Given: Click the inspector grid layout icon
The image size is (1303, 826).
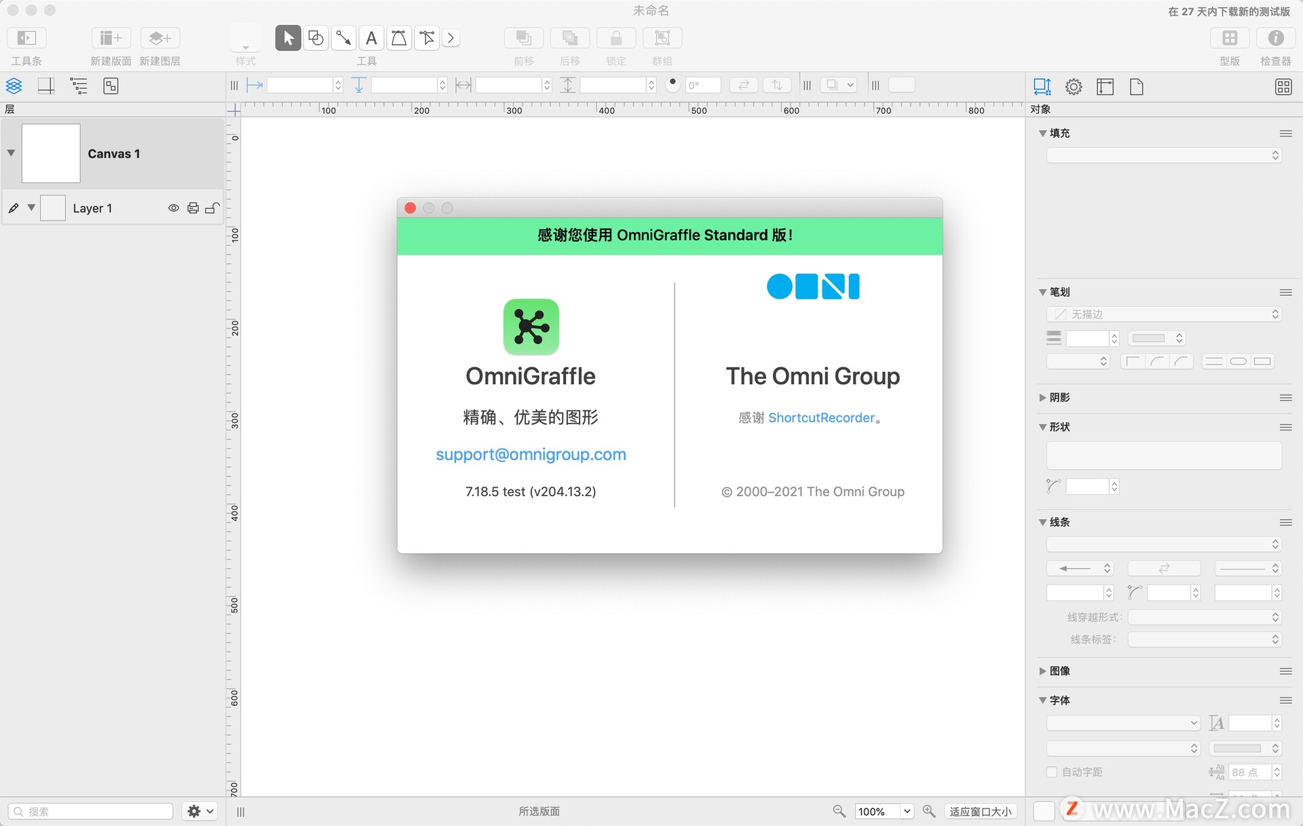Looking at the screenshot, I should [x=1283, y=87].
